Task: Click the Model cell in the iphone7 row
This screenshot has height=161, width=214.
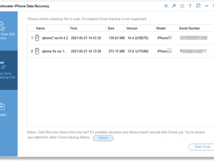Action: click(165, 38)
